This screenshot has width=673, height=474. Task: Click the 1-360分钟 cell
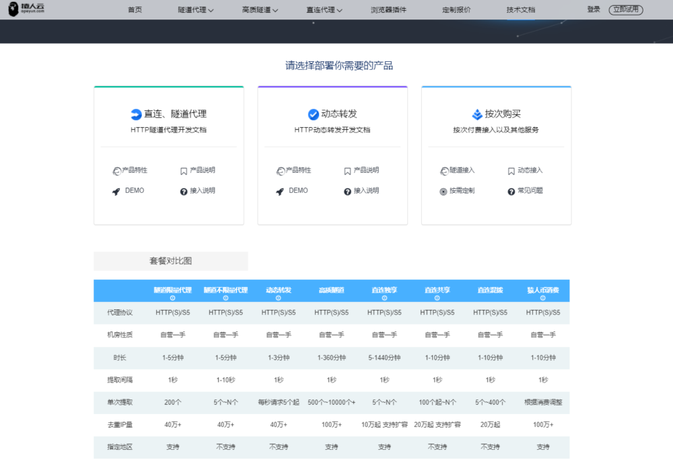331,357
